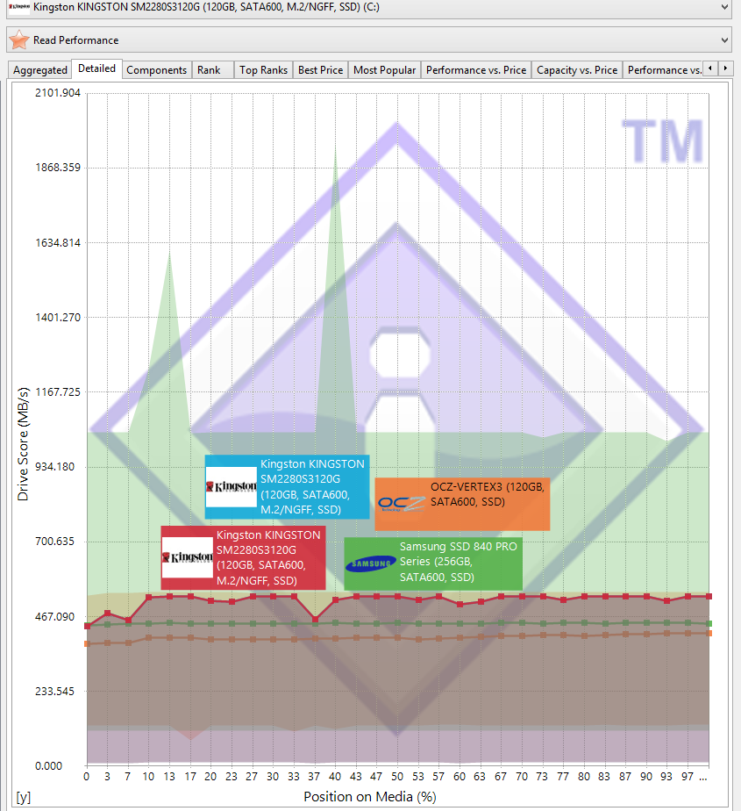Screen dimensions: 741x811
Task: Click the Position on Media (%) axis label
Action: pyautogui.click(x=370, y=797)
